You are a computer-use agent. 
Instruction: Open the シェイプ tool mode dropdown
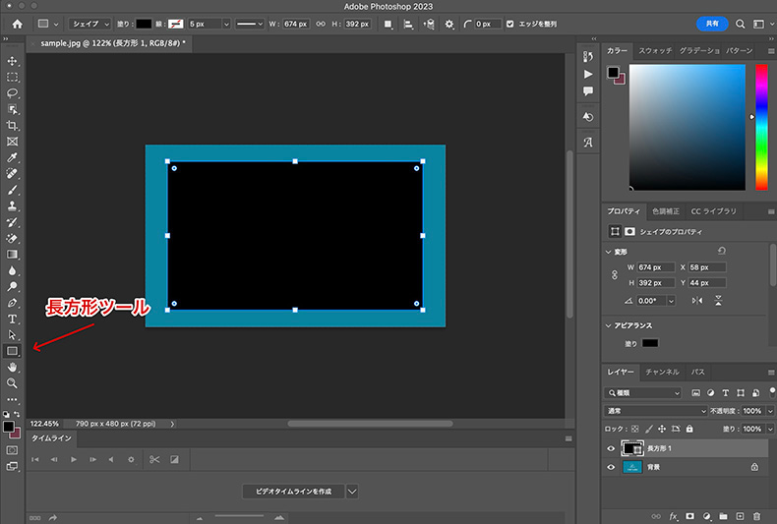coord(89,23)
